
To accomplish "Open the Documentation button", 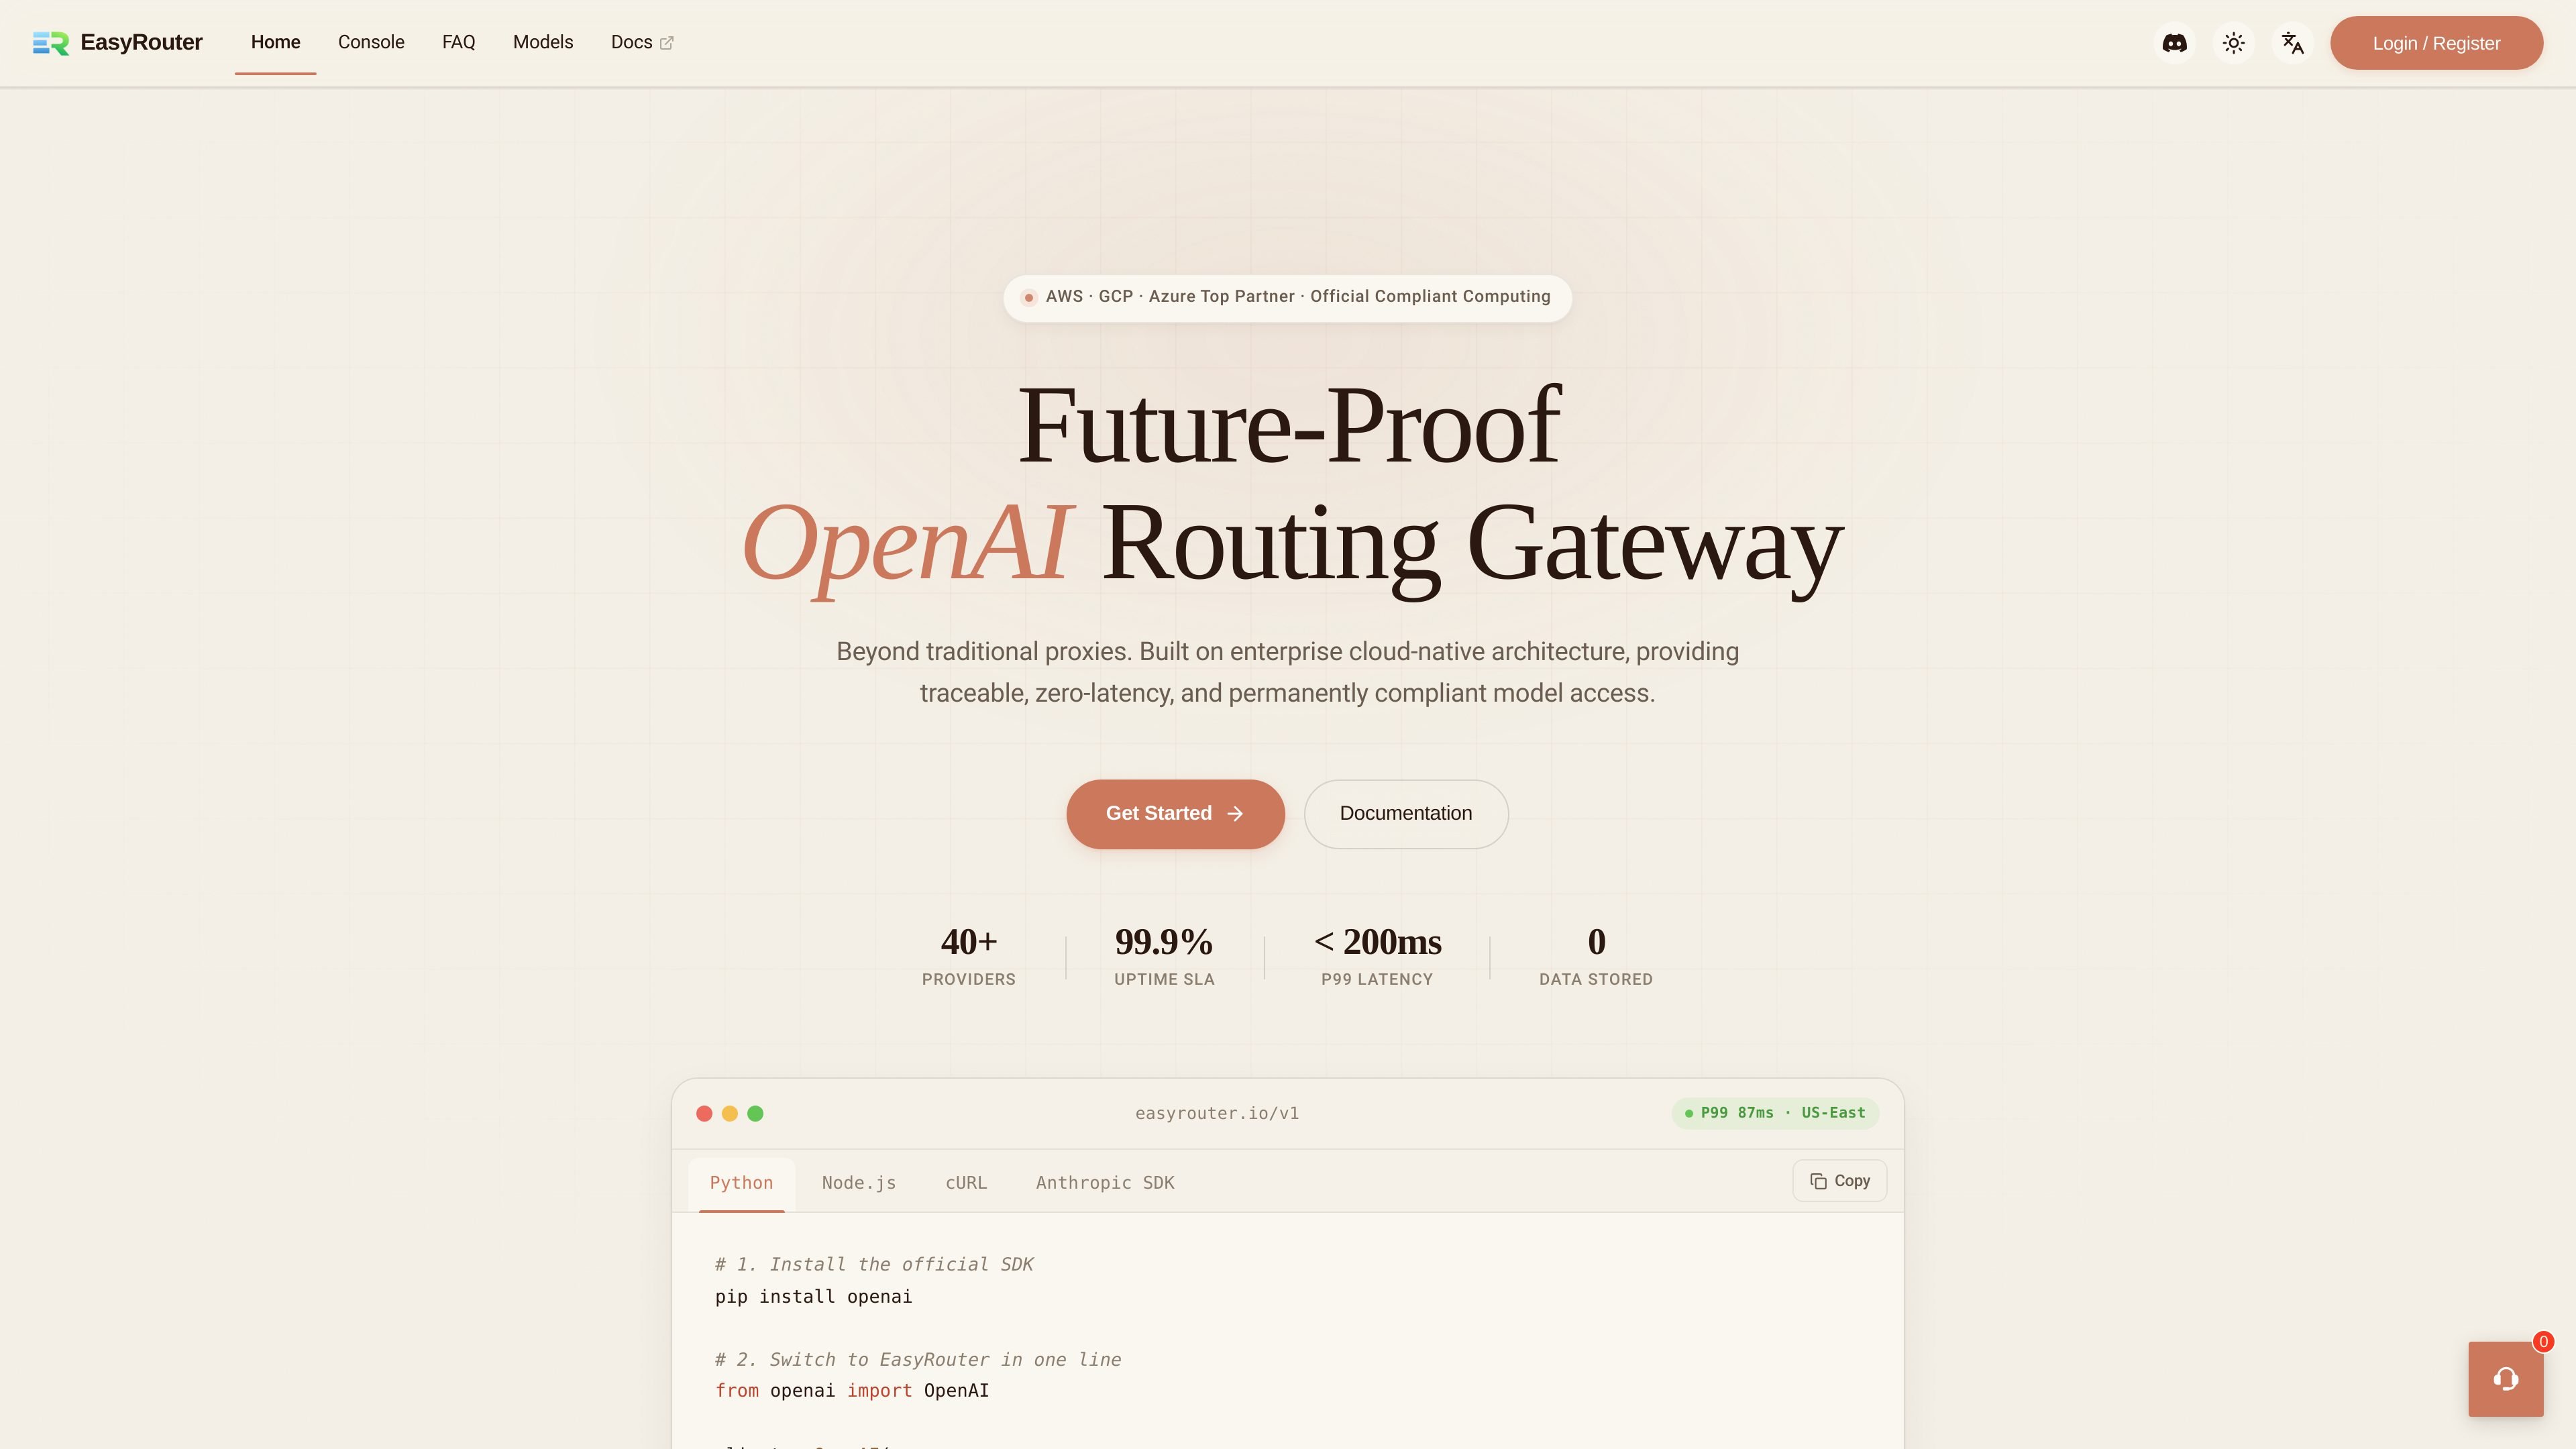I will pos(1405,814).
